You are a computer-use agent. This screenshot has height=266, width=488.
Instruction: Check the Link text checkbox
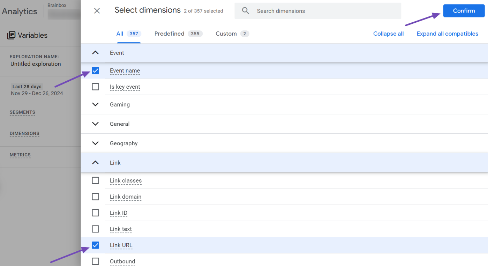click(x=95, y=229)
